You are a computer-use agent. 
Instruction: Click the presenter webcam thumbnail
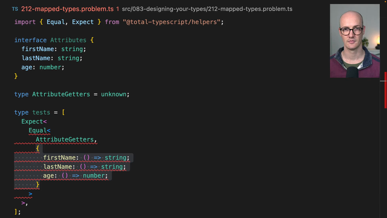click(354, 41)
